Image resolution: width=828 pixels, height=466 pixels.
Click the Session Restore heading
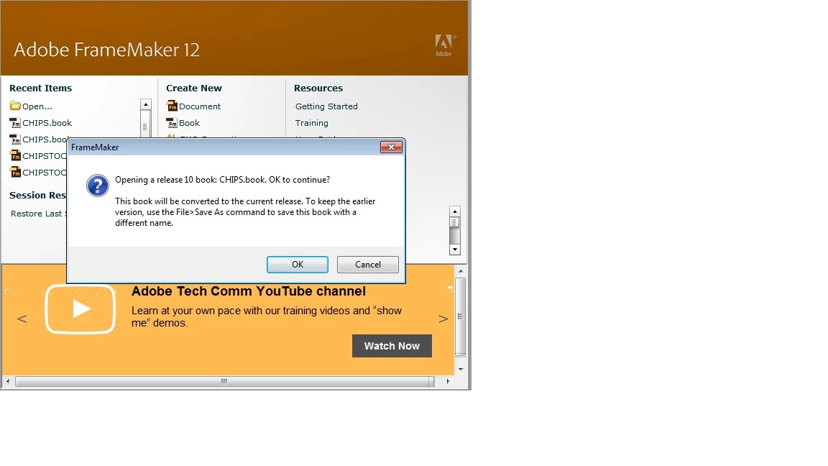(x=37, y=196)
